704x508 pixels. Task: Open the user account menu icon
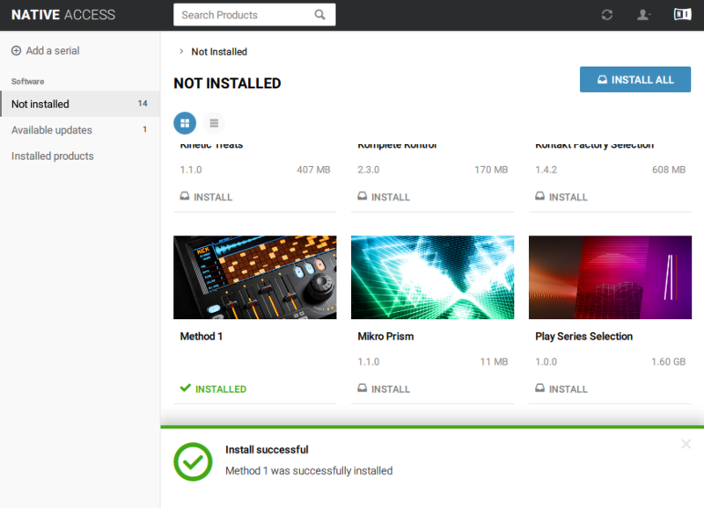click(x=644, y=15)
